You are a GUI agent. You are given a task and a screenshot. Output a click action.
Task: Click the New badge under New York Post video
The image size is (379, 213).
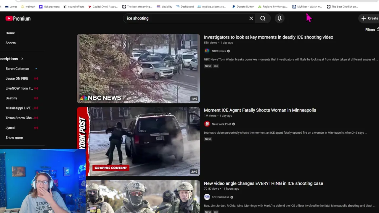208,139
